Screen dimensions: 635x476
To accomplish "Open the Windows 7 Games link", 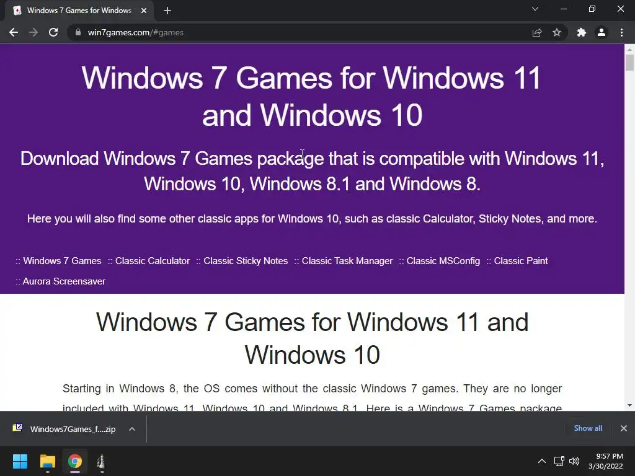I will click(x=62, y=261).
